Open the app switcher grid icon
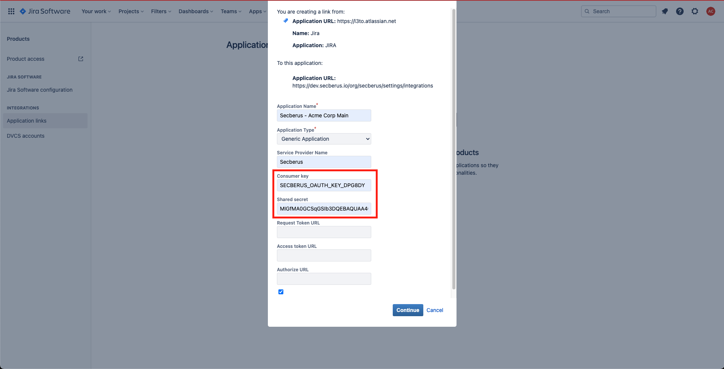Screen dimensions: 724x369 coord(11,11)
